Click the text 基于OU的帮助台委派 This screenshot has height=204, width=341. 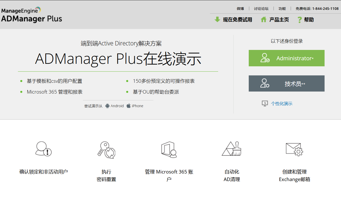click(156, 92)
